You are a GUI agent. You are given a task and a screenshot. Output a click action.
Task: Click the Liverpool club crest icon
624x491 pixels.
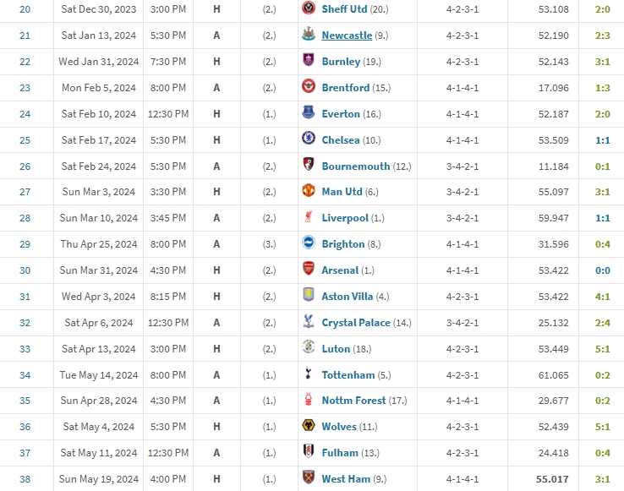308,217
